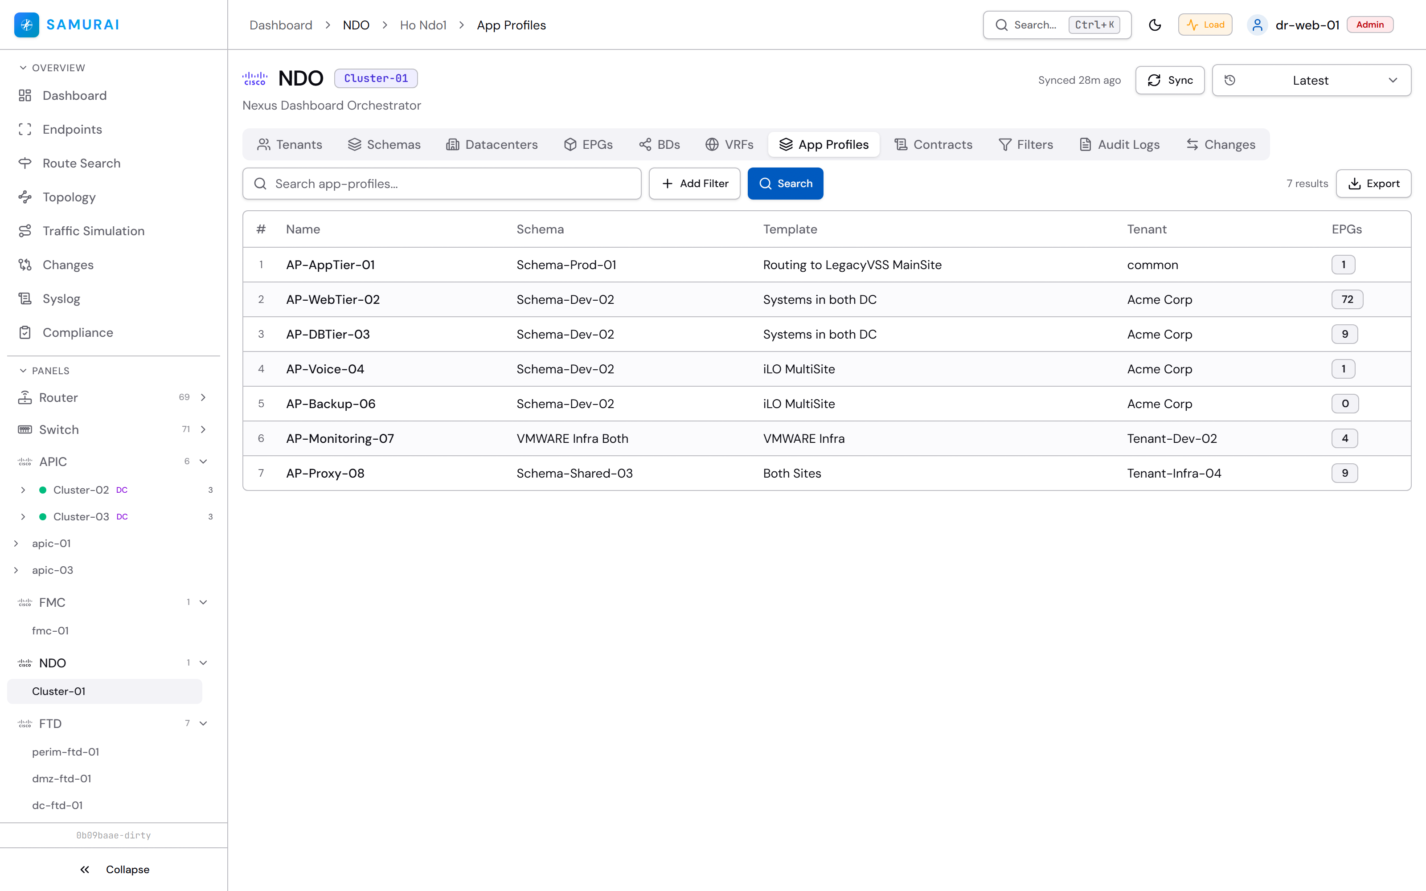
Task: Click the APIC Cisco icon
Action: [x=25, y=462]
